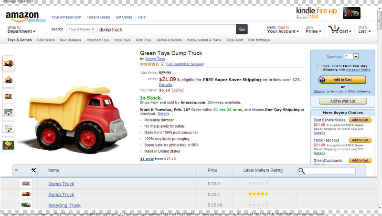Open the 147 customer reviews link
The image size is (382, 216).
(185, 64)
